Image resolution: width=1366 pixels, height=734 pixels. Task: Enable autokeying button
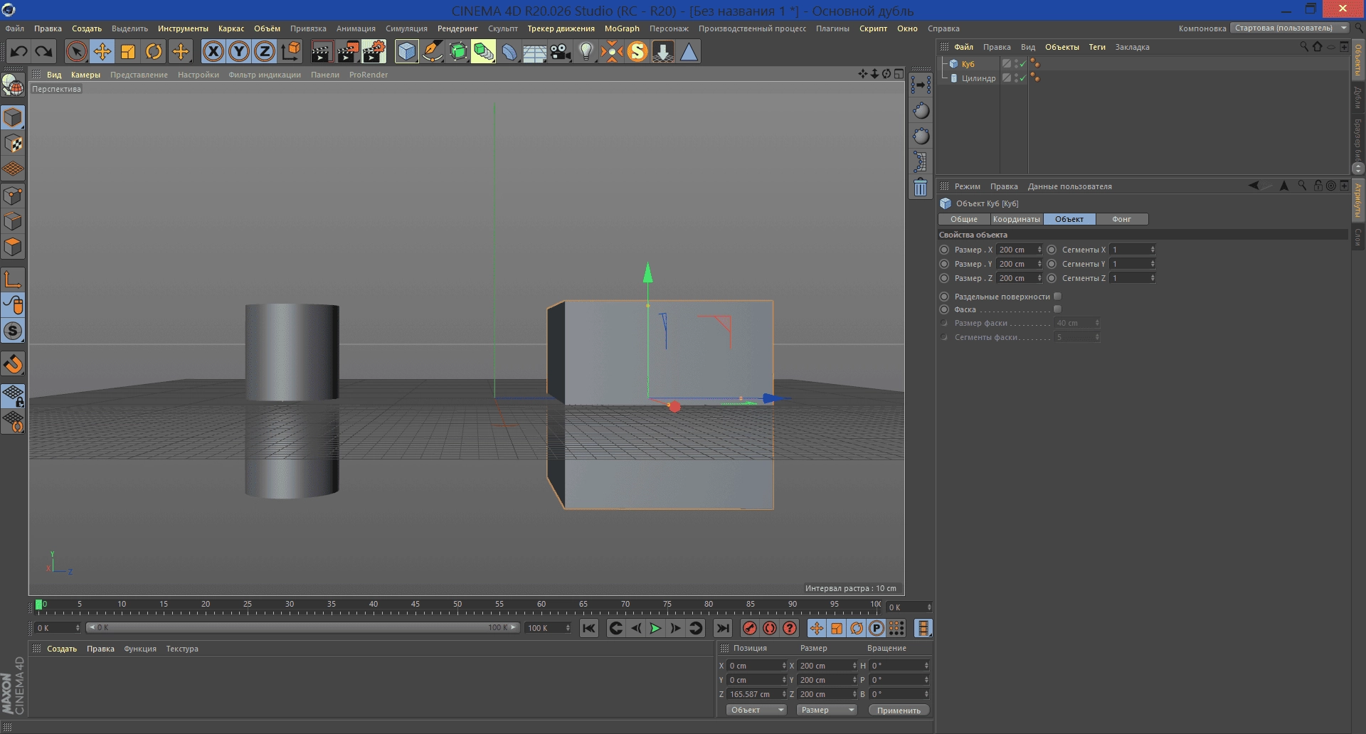click(x=770, y=628)
